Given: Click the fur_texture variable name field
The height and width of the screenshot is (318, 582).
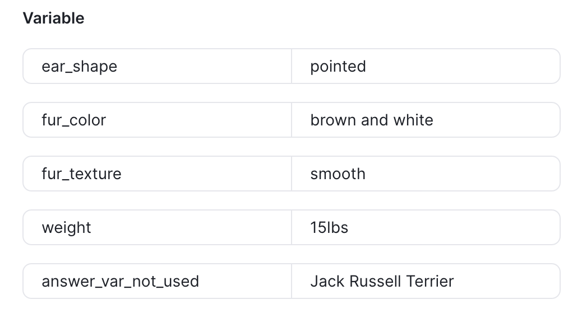Looking at the screenshot, I should [x=158, y=174].
